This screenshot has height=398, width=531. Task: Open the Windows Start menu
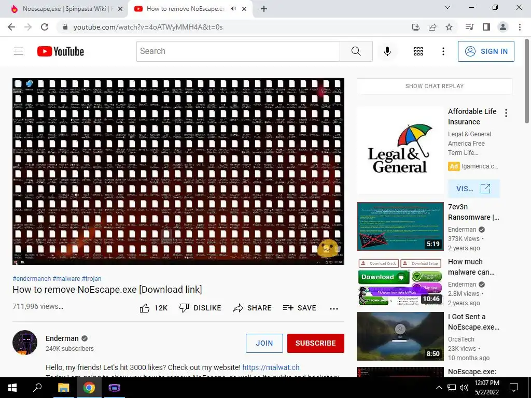12,388
